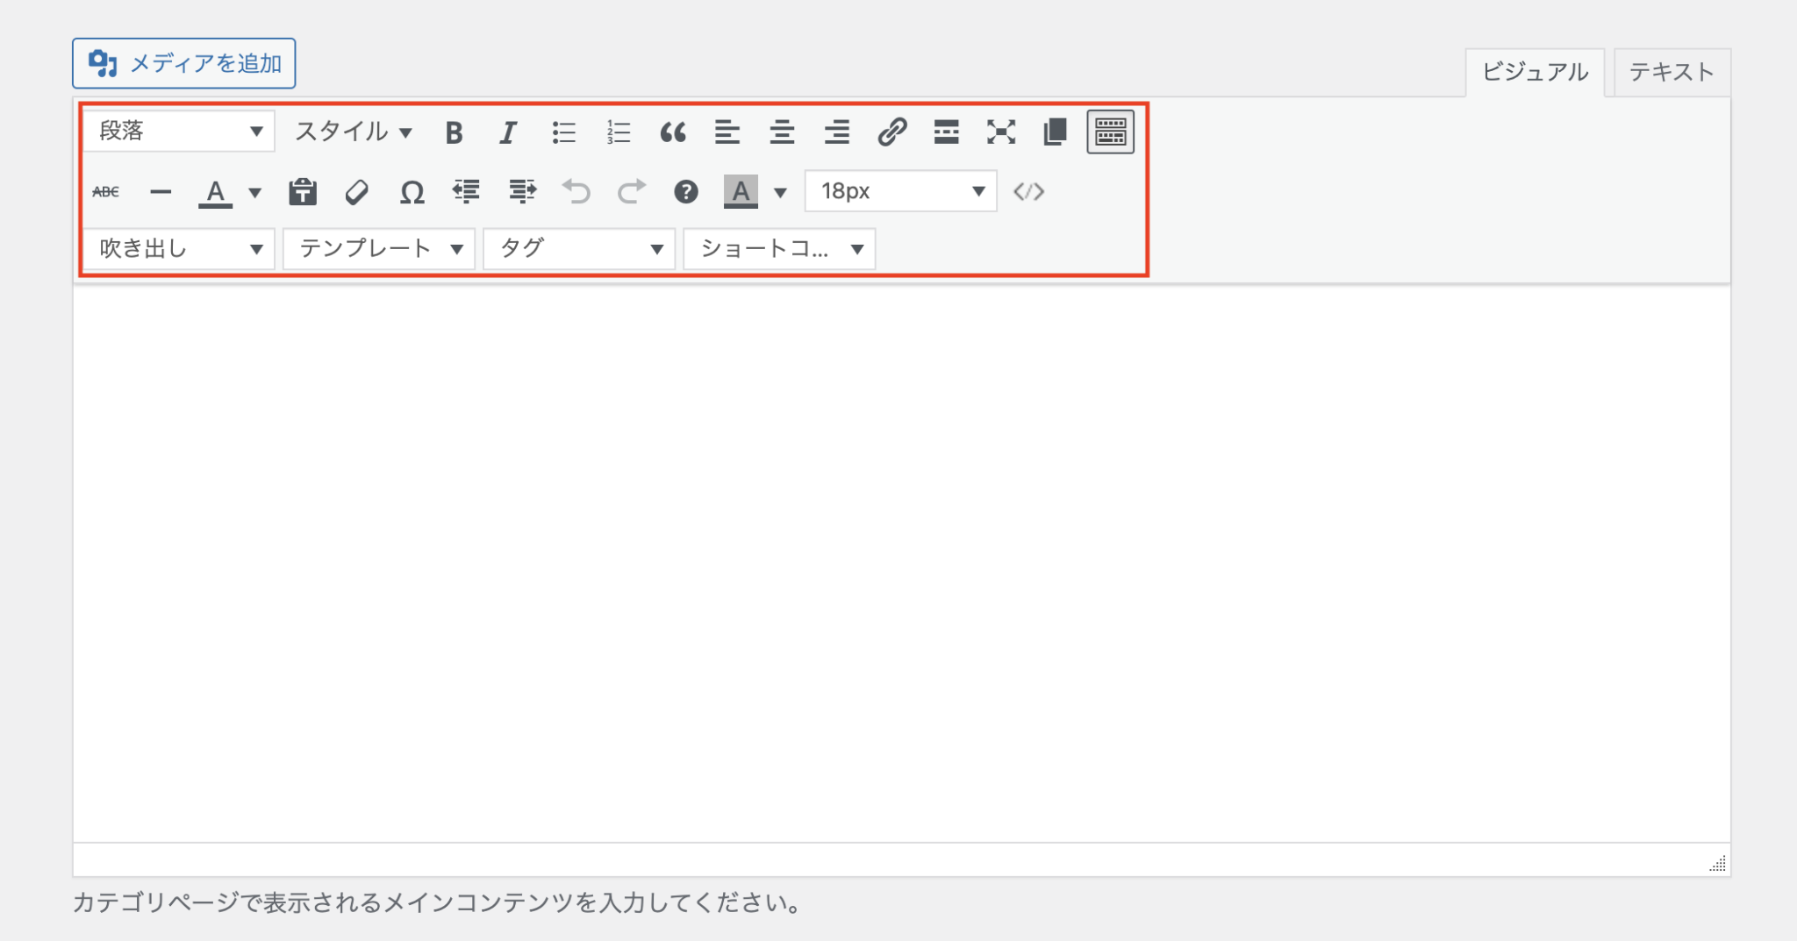Screen dimensions: 1797x941
Task: Apply italic formatting to text
Action: [508, 132]
